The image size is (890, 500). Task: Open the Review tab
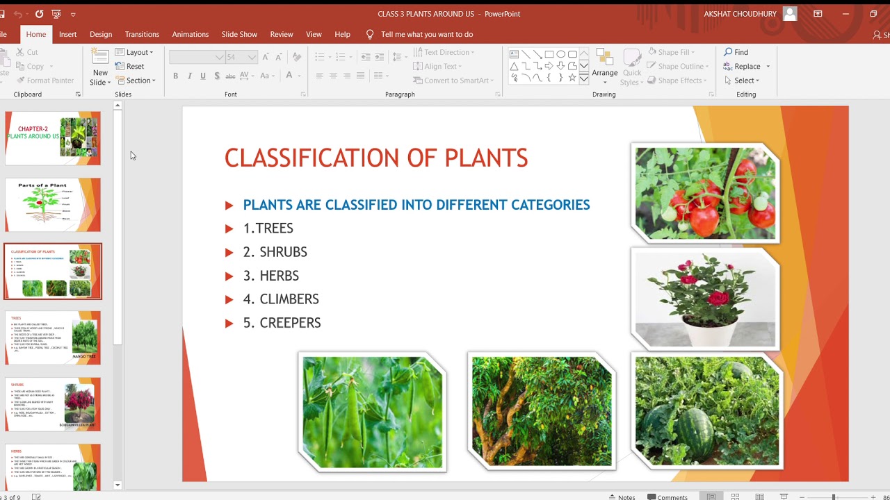(282, 34)
